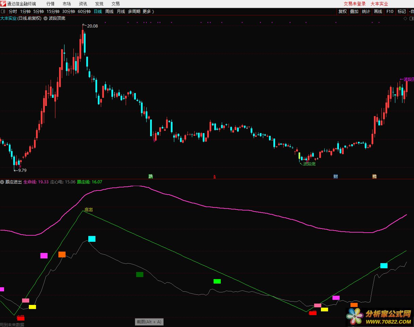Select the 月线 monthly tab
The height and width of the screenshot is (327, 414).
pyautogui.click(x=121, y=12)
